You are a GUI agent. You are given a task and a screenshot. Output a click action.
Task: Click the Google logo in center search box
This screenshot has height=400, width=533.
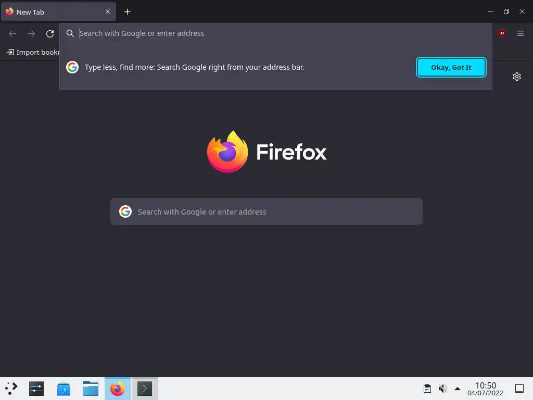click(125, 211)
